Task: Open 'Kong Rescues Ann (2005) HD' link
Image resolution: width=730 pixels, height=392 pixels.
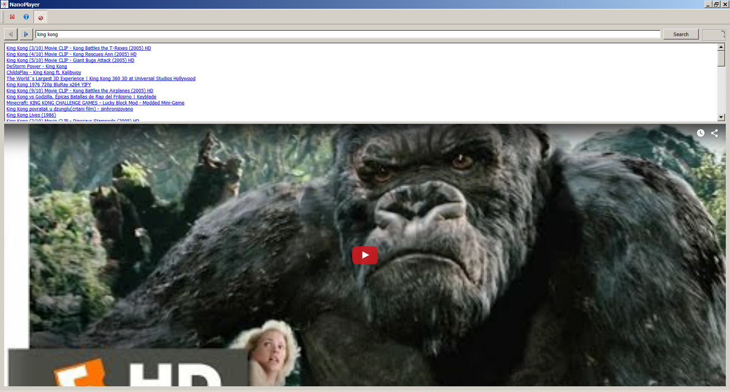Action: (x=71, y=54)
